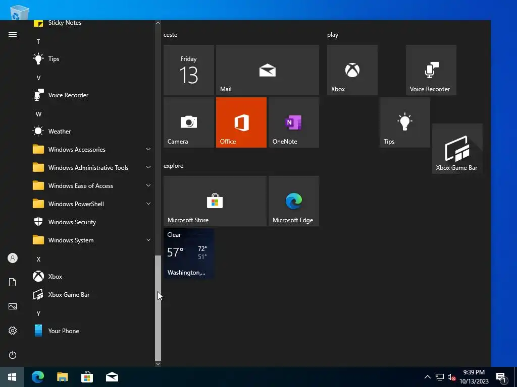The width and height of the screenshot is (517, 387).
Task: Open Xbox Game Bar in app list
Action: tap(92, 294)
